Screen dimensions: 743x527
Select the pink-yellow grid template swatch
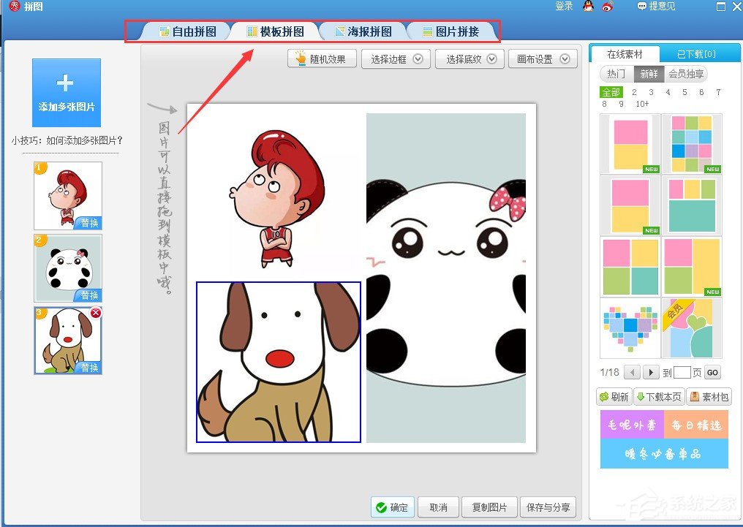tap(630, 143)
